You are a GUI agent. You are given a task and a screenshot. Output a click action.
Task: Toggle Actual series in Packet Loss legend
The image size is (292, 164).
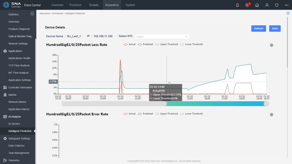[x=129, y=44]
